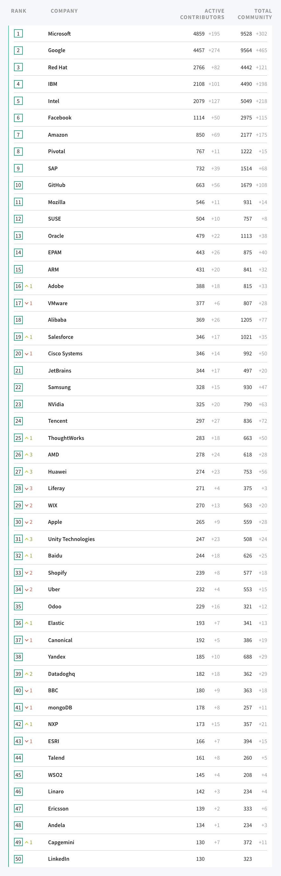Click the rank 1 badge for Microsoft

(x=18, y=34)
